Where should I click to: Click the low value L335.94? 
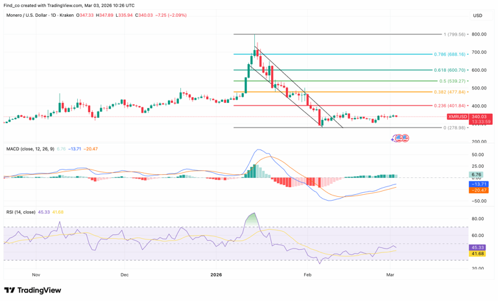click(124, 16)
